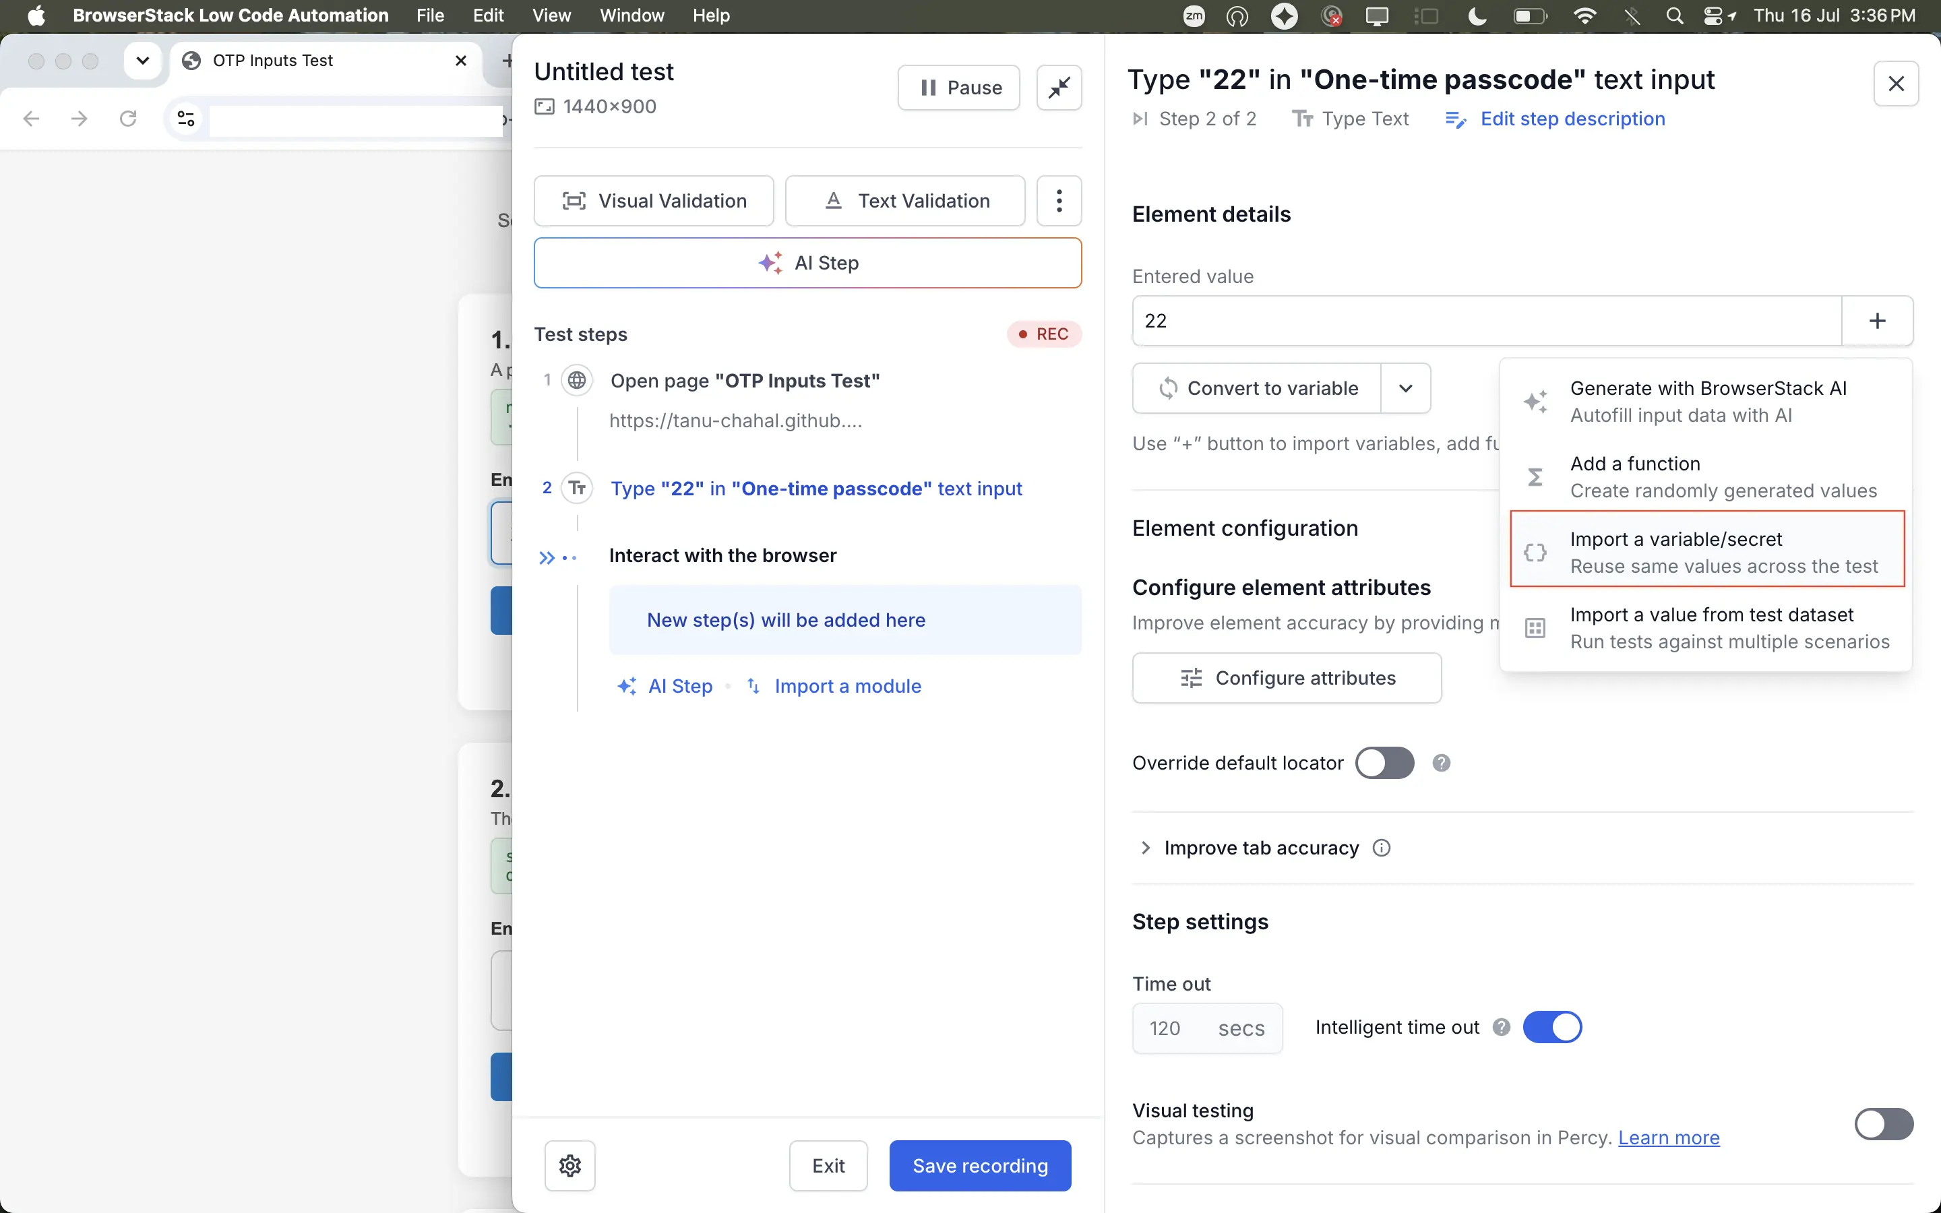Image resolution: width=1941 pixels, height=1213 pixels.
Task: Click the Time out seconds field
Action: (x=1207, y=1028)
